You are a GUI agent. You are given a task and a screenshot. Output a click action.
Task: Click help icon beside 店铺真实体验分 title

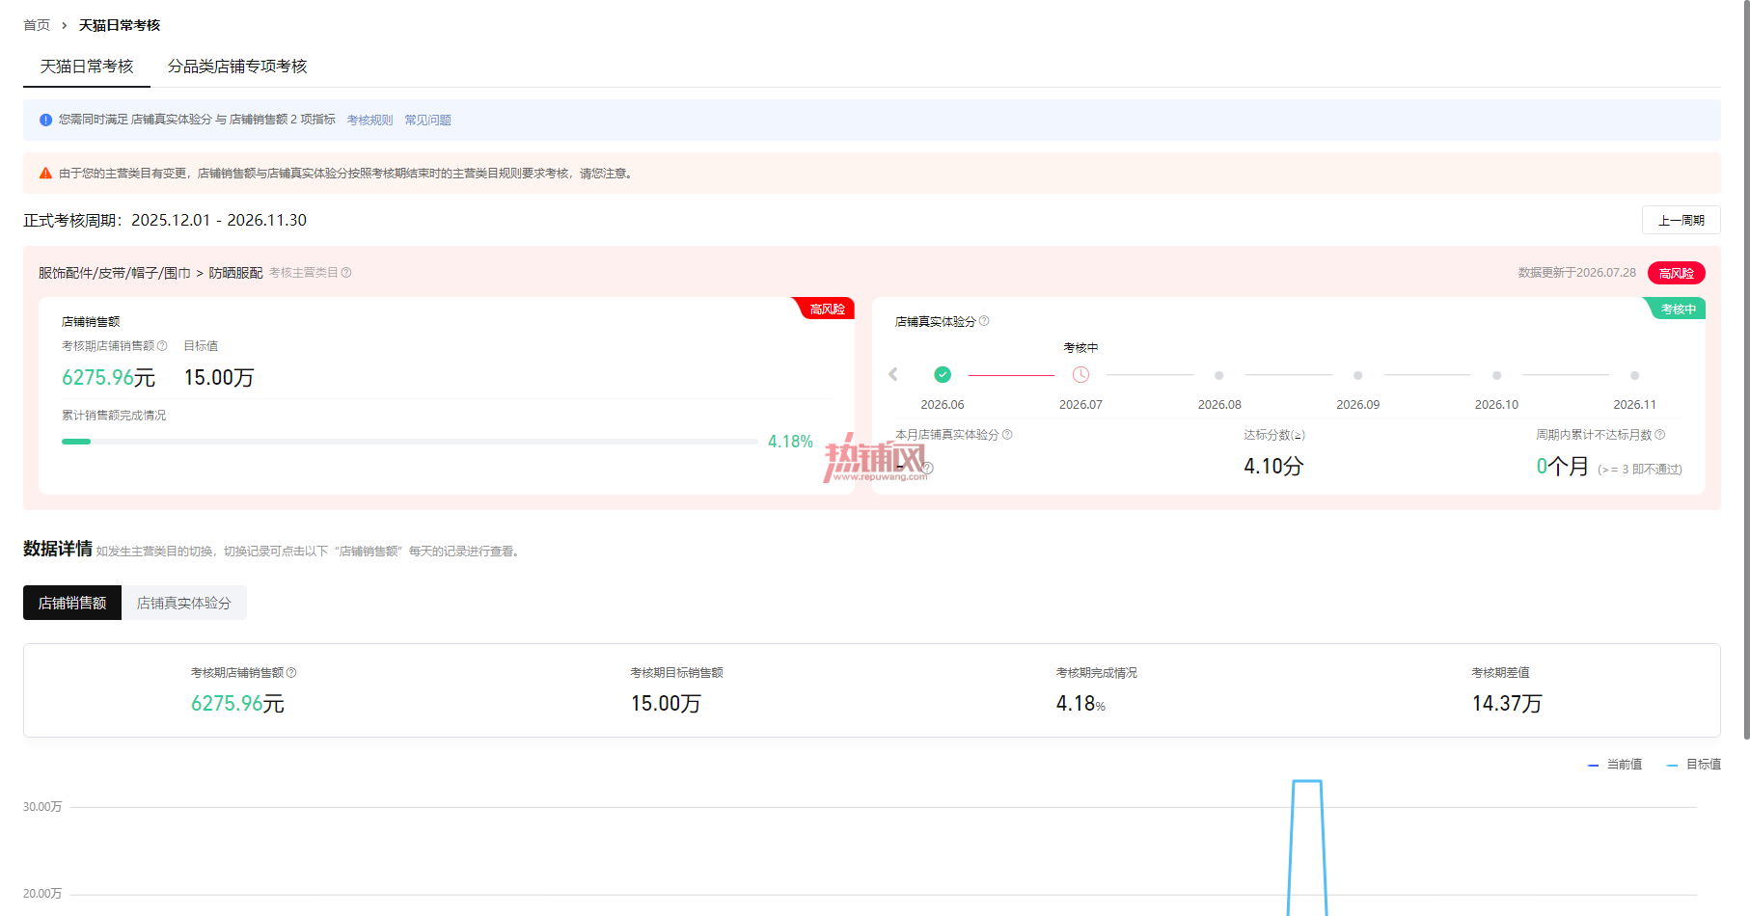pos(984,321)
